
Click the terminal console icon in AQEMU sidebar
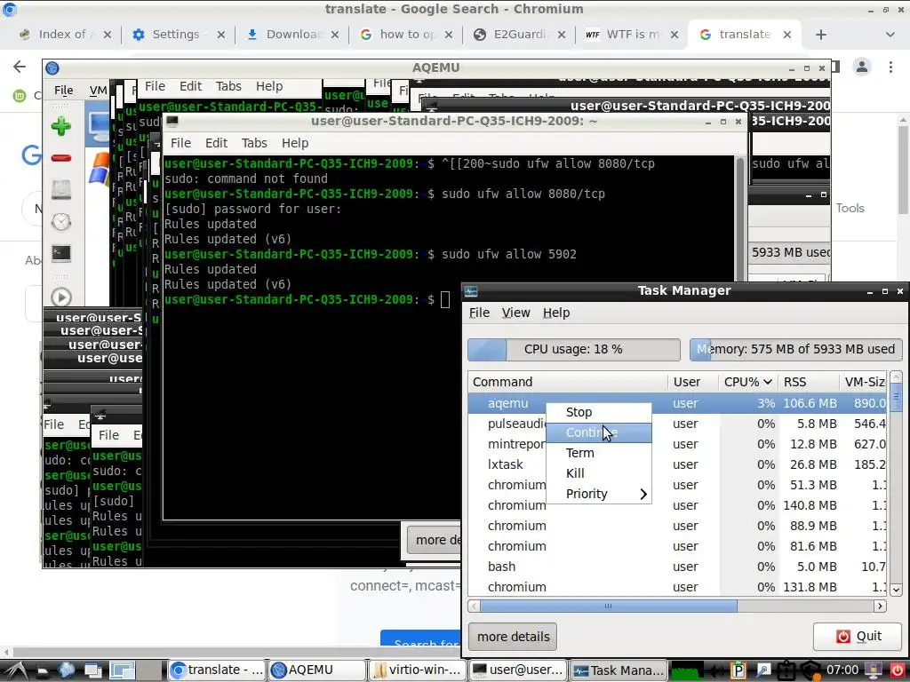(x=61, y=253)
